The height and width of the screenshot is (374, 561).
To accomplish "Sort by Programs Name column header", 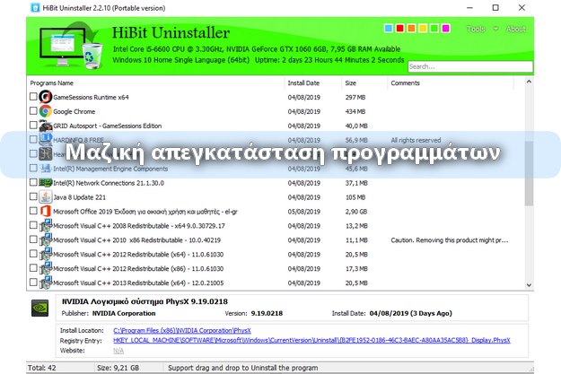I will coord(51,83).
